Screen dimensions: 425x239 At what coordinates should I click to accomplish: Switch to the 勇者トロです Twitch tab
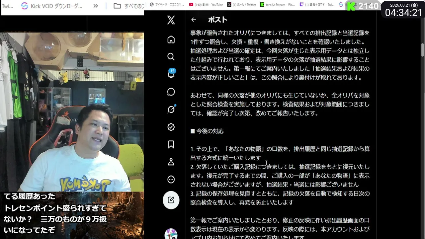tap(317, 5)
